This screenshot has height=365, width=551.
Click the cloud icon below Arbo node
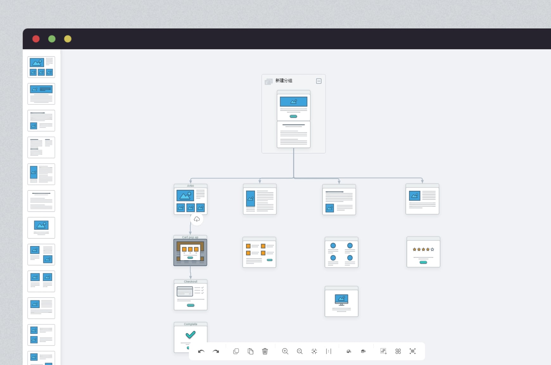pos(197,219)
